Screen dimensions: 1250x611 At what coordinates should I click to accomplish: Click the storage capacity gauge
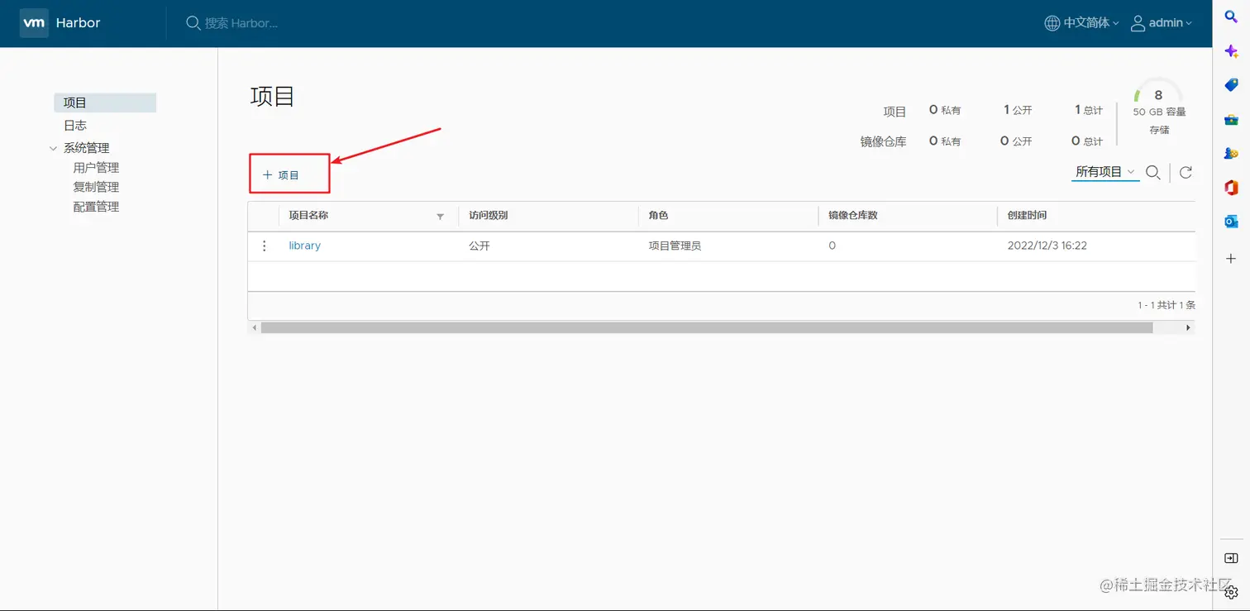coord(1158,93)
